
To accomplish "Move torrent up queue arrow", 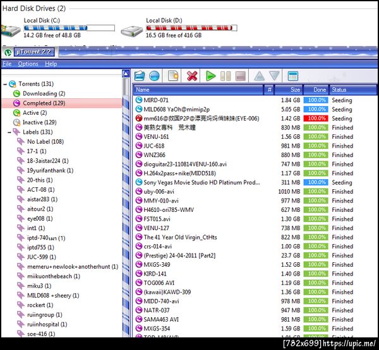I will click(260, 76).
